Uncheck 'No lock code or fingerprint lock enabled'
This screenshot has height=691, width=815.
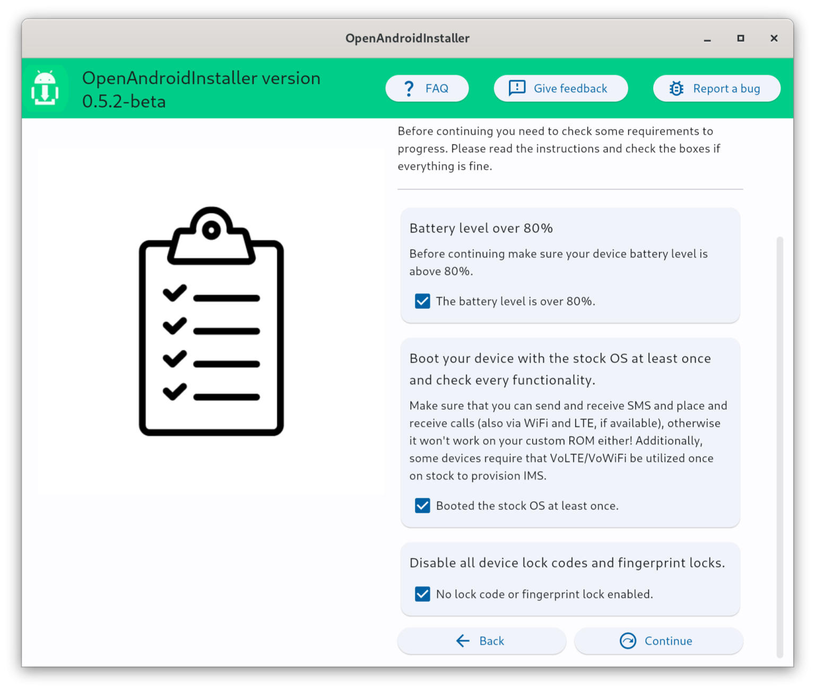(422, 594)
